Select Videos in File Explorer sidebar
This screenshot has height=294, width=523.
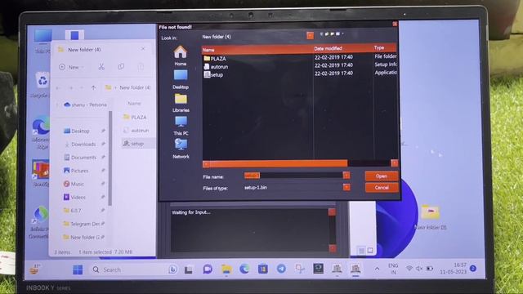tap(75, 198)
